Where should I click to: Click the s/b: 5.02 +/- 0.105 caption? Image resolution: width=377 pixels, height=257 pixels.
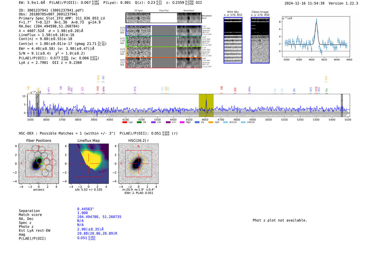(89, 190)
